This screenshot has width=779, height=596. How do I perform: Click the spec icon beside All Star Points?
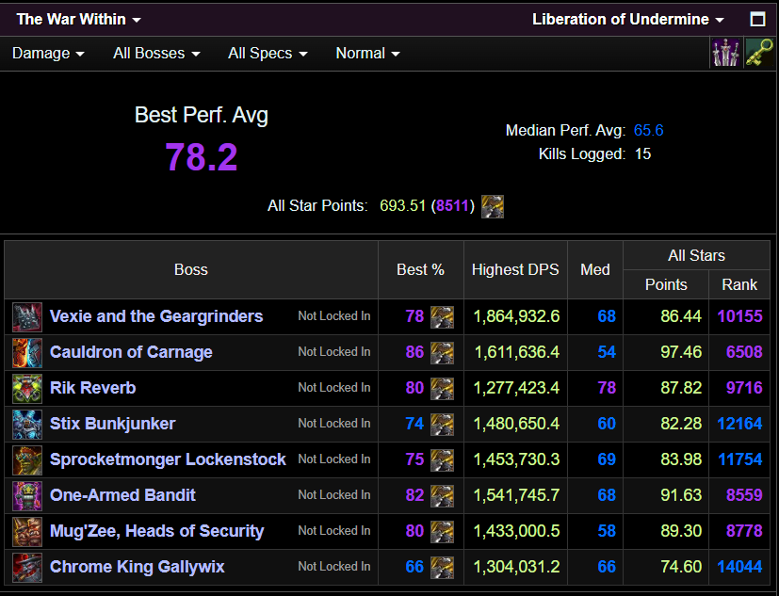click(493, 206)
